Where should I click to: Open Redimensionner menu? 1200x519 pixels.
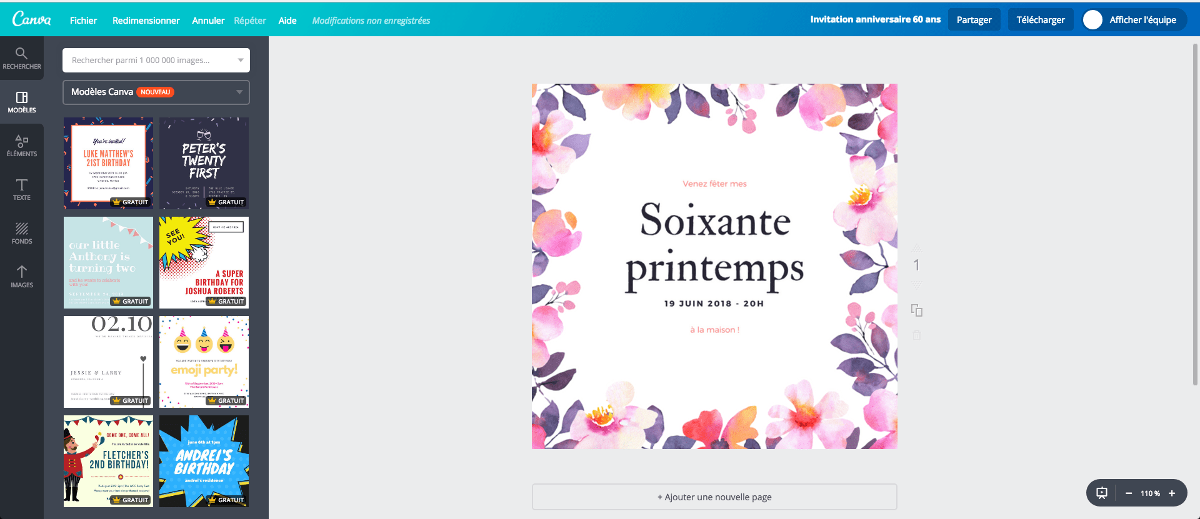[146, 21]
